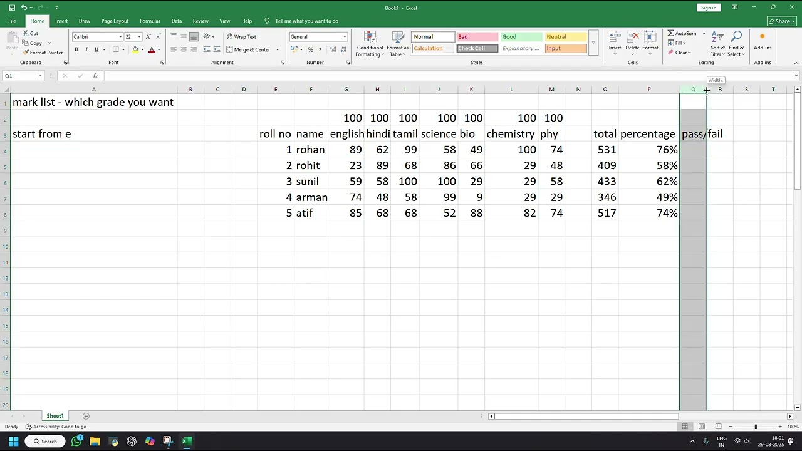Click Decrease Decimal icon

[341, 49]
